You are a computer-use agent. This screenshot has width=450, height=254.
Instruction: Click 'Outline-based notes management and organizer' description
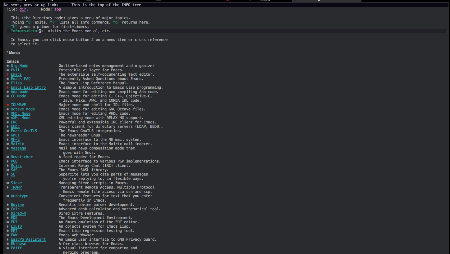tap(107, 66)
